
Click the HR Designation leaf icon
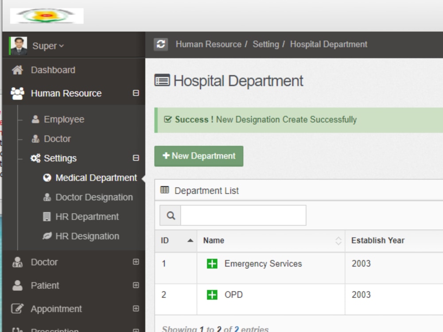(x=47, y=236)
